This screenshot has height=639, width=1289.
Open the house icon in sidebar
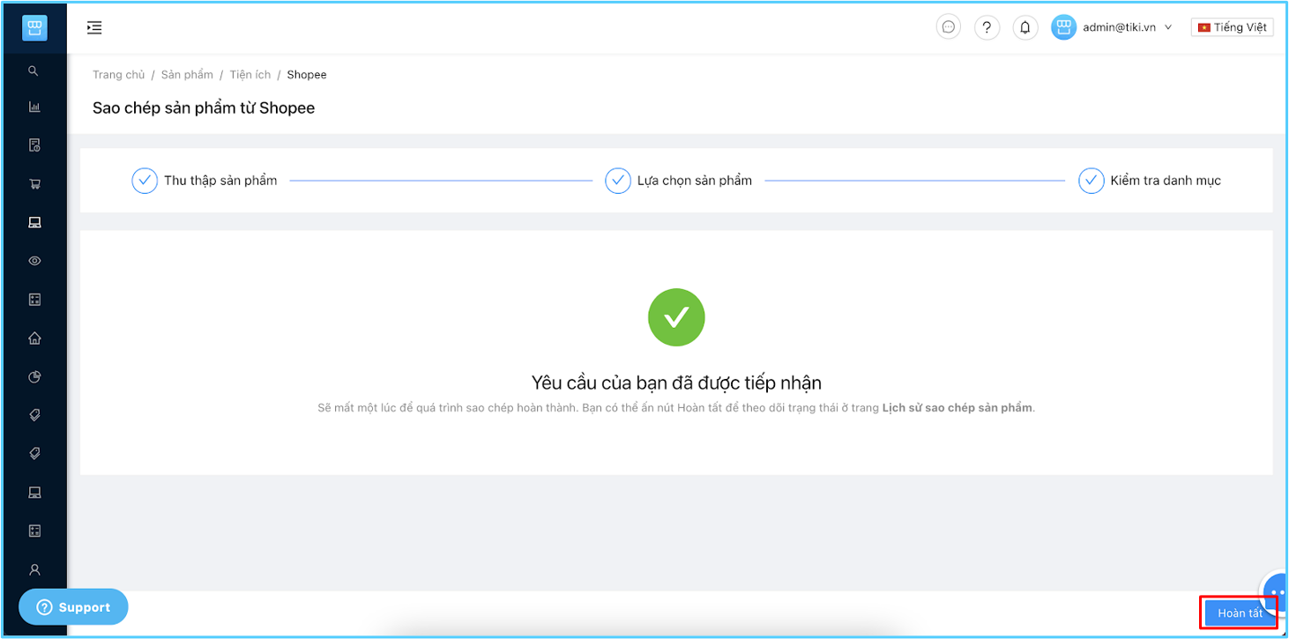coord(34,338)
